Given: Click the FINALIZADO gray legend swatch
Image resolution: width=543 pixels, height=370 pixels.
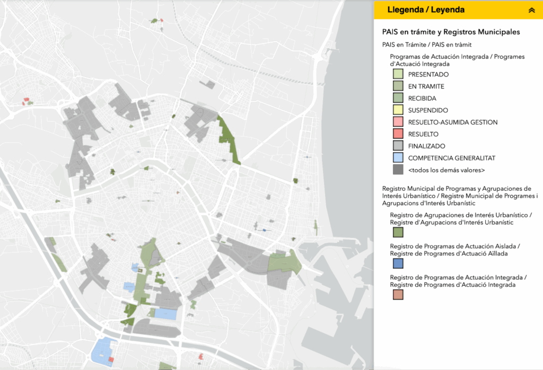Looking at the screenshot, I should pos(398,146).
